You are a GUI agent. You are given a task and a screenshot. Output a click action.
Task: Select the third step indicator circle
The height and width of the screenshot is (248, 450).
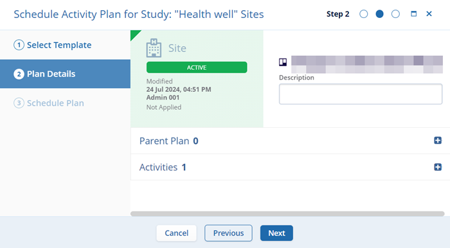[x=395, y=13]
